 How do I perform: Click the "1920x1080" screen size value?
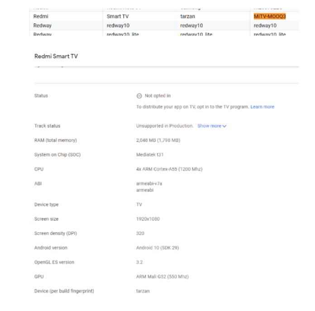point(148,219)
